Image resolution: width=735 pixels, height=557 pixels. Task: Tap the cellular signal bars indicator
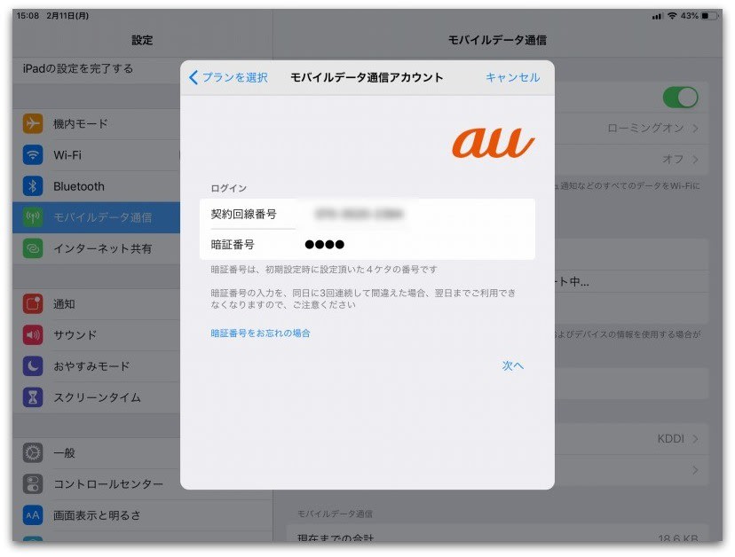[657, 16]
